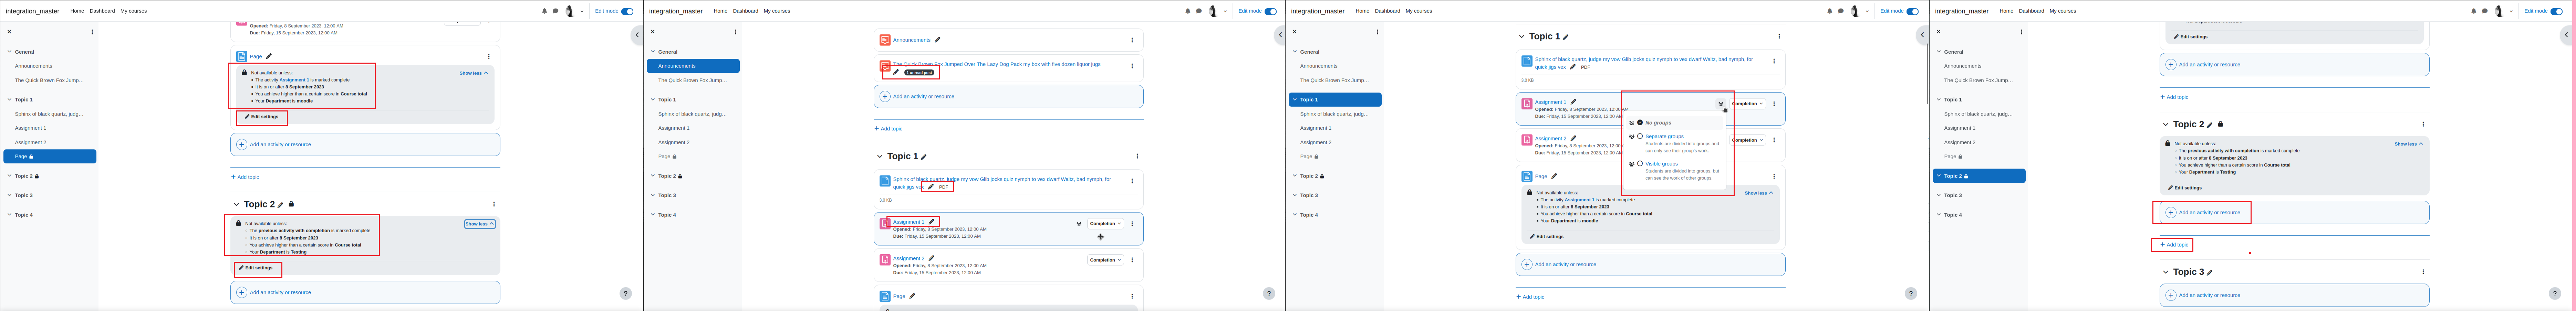
Task: Open Topic 1 section kebab in second screenshot
Action: tap(1137, 156)
